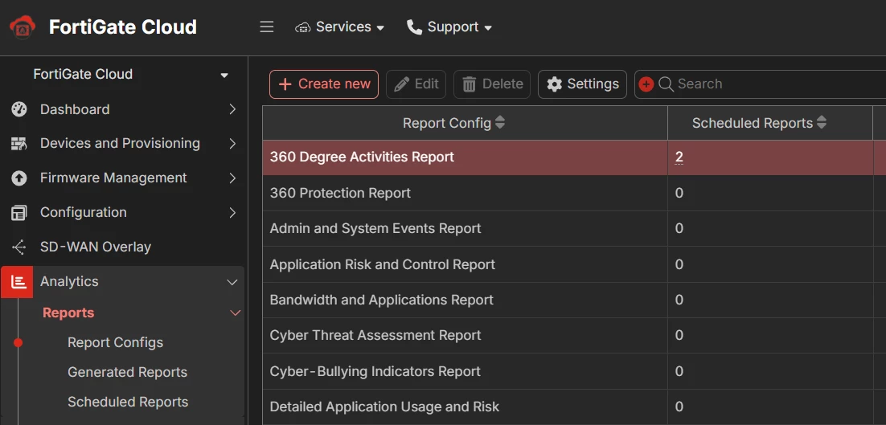Click scheduled count 2 link
Image resolution: width=886 pixels, height=425 pixels.
(679, 157)
